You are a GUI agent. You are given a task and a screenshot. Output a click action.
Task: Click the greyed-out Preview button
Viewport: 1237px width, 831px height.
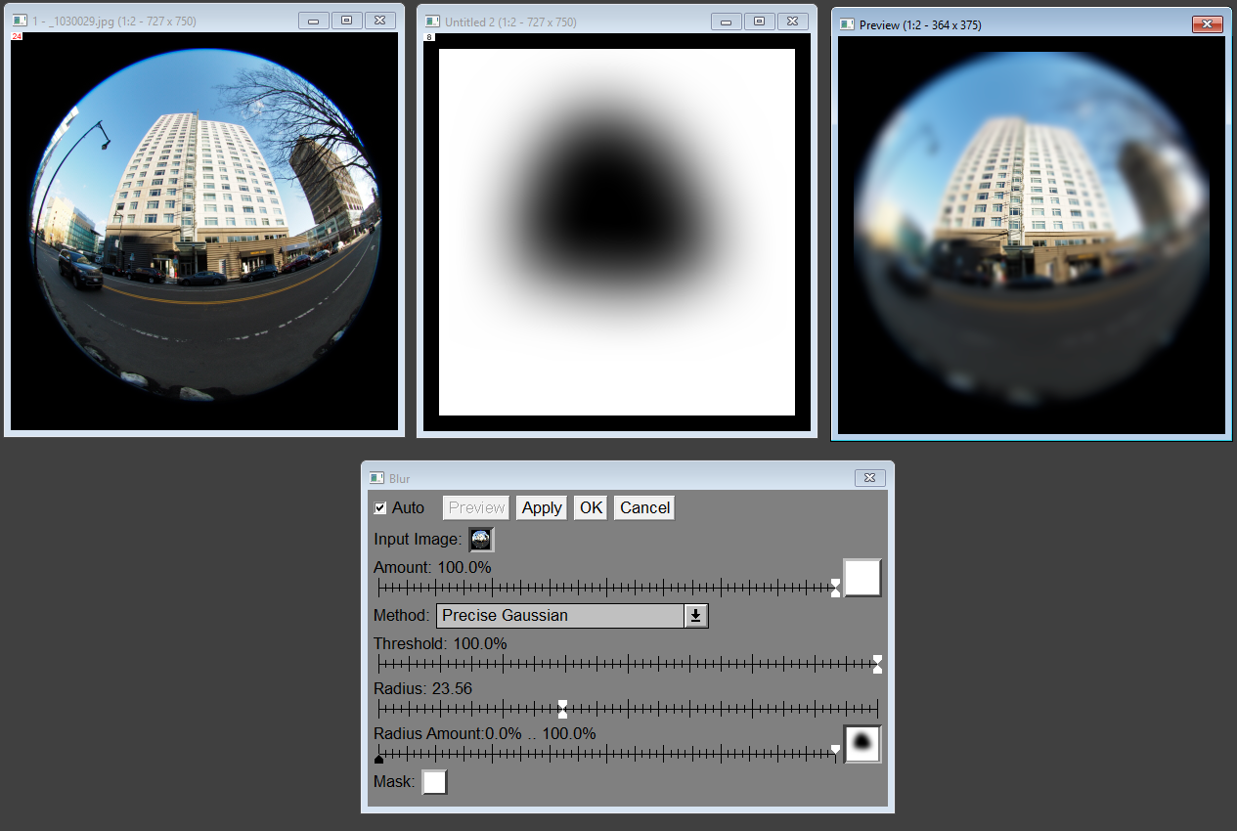click(476, 508)
